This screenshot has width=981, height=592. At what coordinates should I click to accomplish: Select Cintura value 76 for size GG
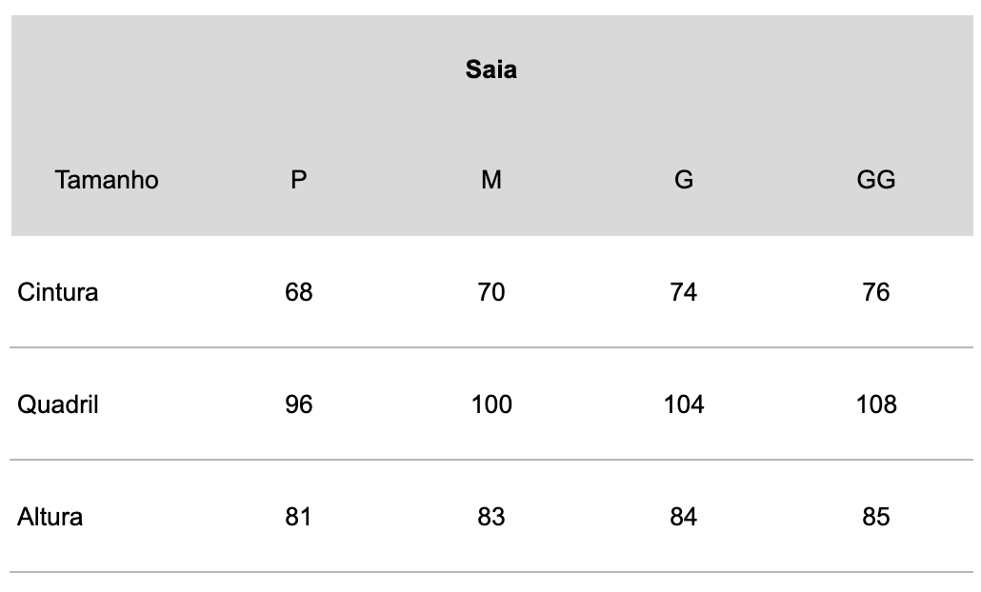tap(876, 292)
